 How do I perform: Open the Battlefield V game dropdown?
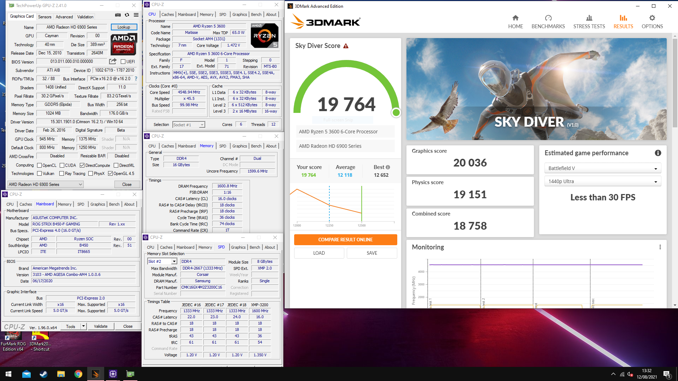(x=602, y=168)
